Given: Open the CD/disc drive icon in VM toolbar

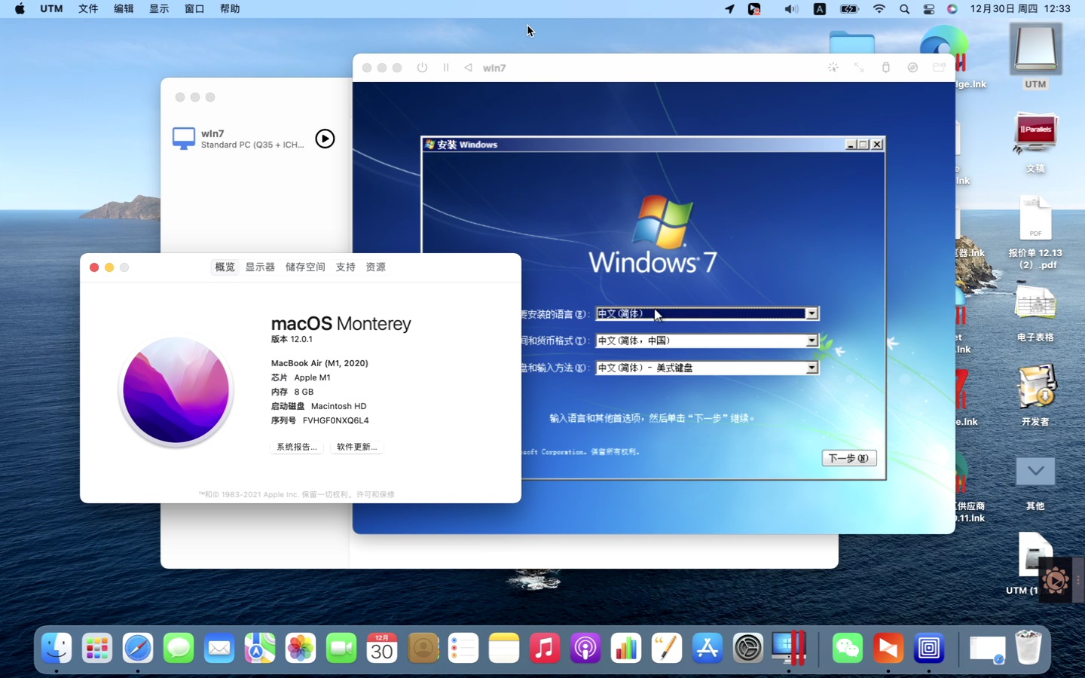Looking at the screenshot, I should (912, 68).
